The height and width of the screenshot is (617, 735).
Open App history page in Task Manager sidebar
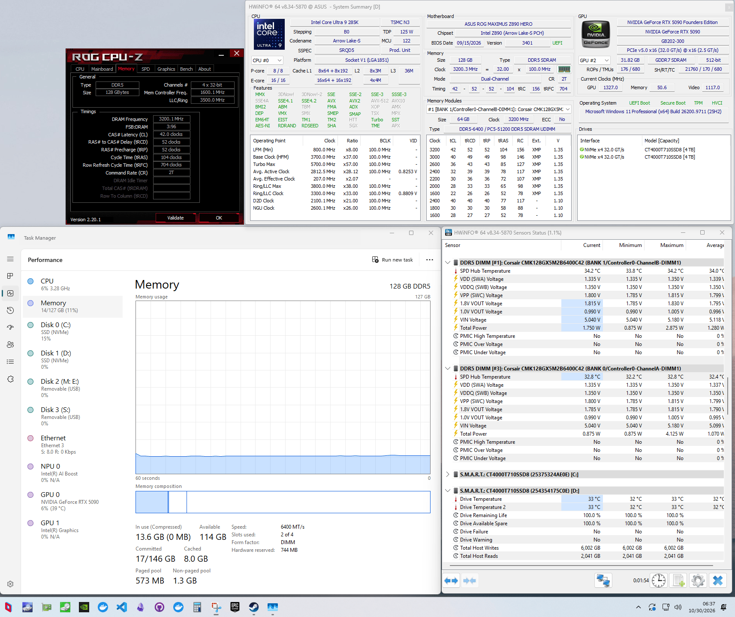point(10,310)
